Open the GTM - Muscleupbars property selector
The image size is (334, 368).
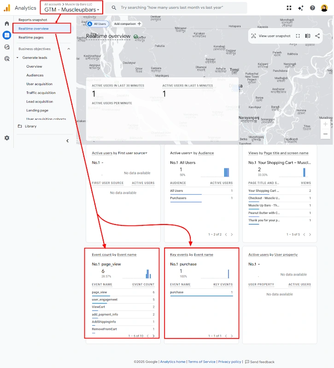click(72, 10)
